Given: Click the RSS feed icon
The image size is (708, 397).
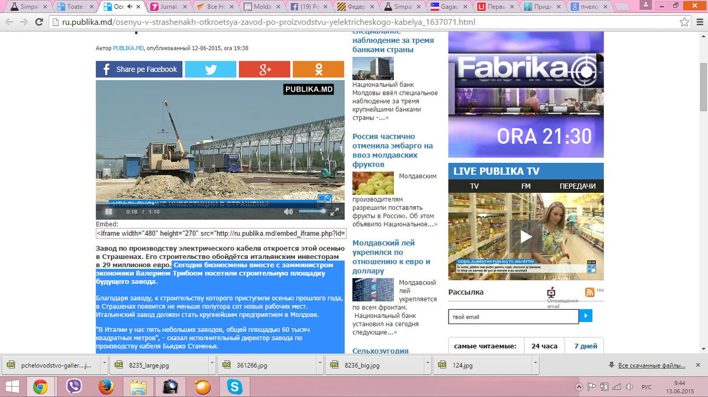Looking at the screenshot, I should pos(590,292).
